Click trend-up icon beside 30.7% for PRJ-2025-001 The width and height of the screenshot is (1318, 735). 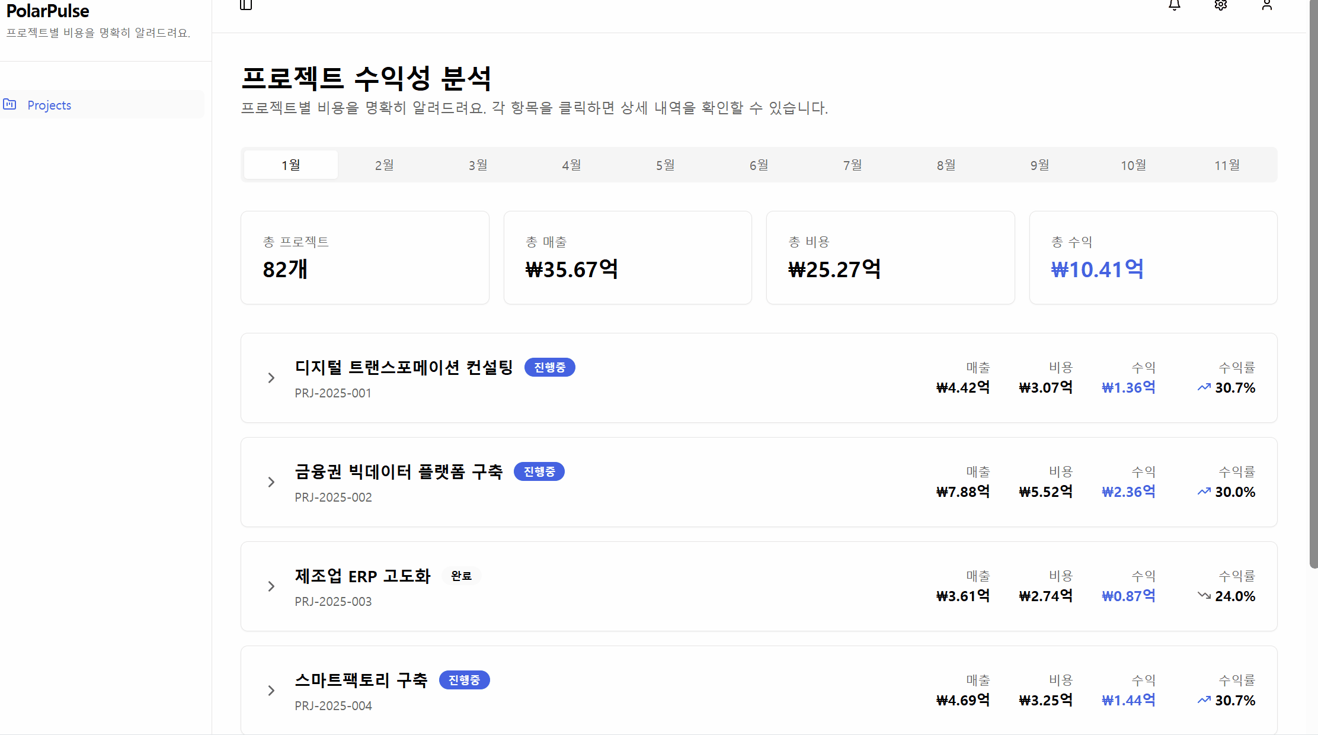[1204, 388]
